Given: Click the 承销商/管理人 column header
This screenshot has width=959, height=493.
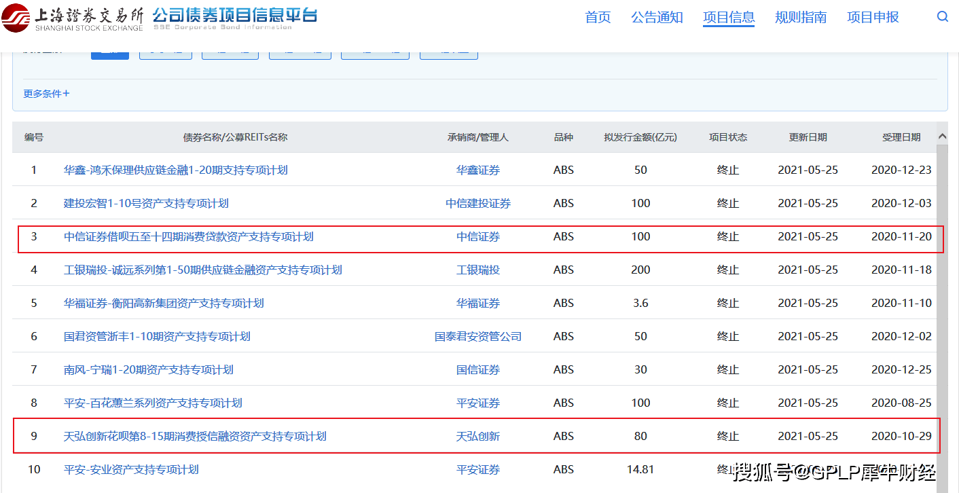Looking at the screenshot, I should 478,137.
